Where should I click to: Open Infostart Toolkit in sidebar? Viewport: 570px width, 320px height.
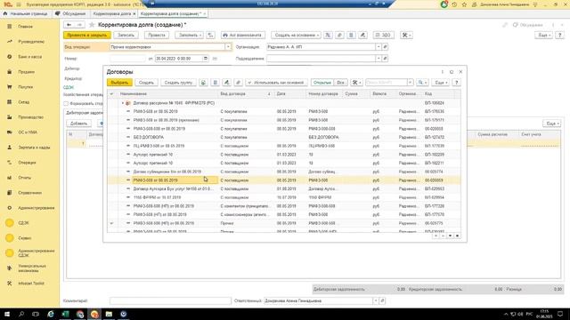31,284
